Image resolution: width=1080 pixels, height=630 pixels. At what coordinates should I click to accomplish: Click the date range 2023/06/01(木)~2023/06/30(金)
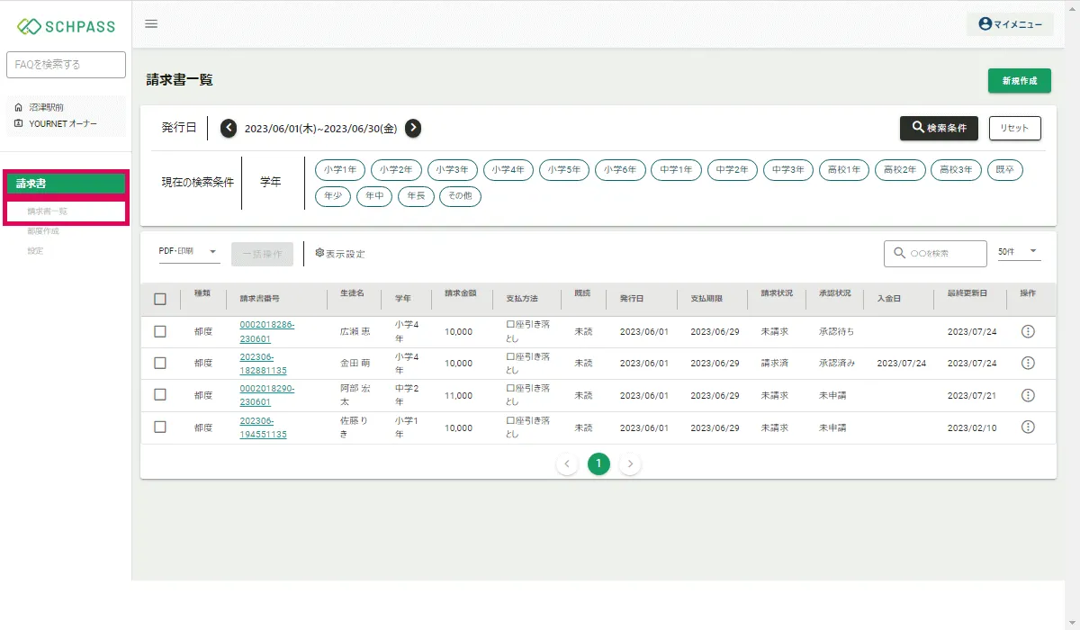(321, 129)
